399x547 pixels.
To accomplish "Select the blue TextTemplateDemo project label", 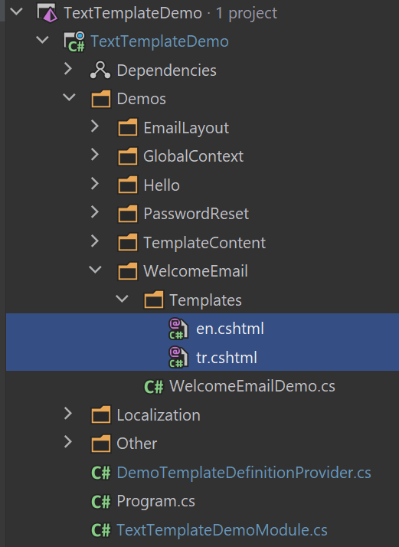I will (160, 41).
